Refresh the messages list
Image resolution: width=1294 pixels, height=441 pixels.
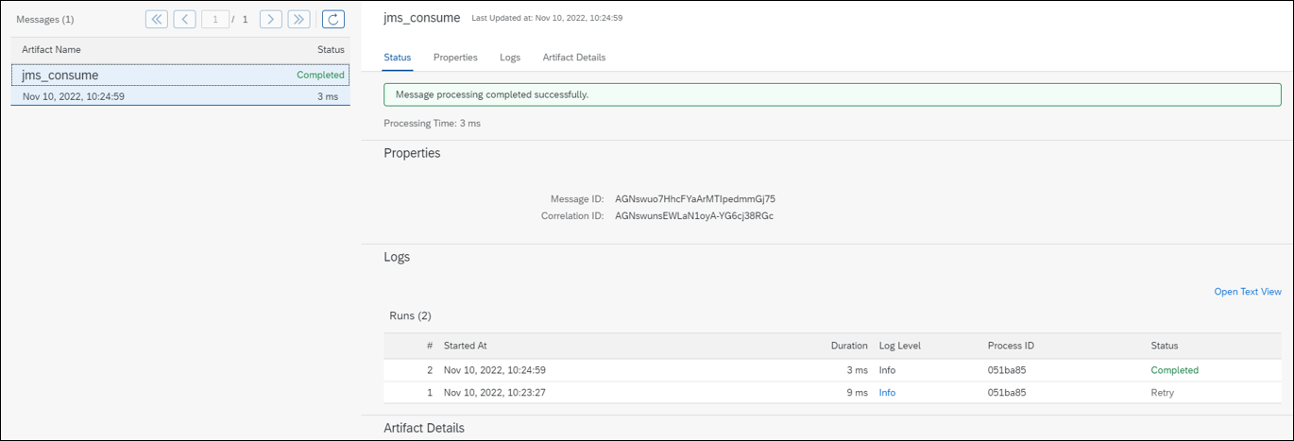coord(333,19)
